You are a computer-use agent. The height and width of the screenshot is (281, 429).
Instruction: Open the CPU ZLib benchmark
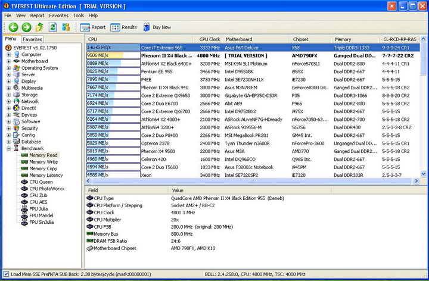pos(38,195)
